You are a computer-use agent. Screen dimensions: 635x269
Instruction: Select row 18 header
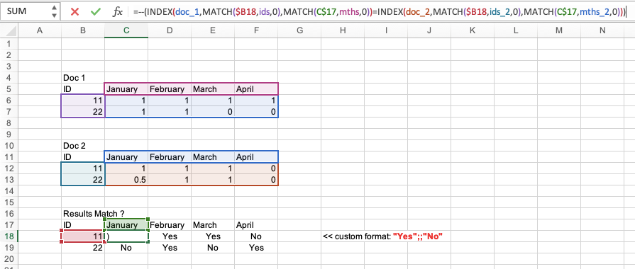point(9,236)
